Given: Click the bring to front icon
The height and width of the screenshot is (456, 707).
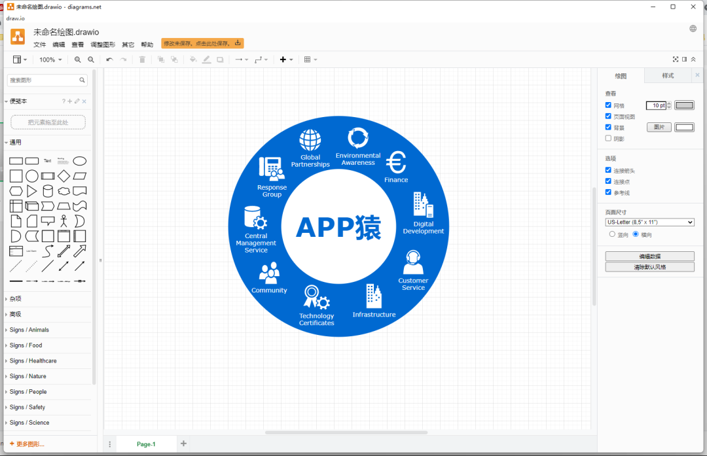Looking at the screenshot, I should pos(161,60).
